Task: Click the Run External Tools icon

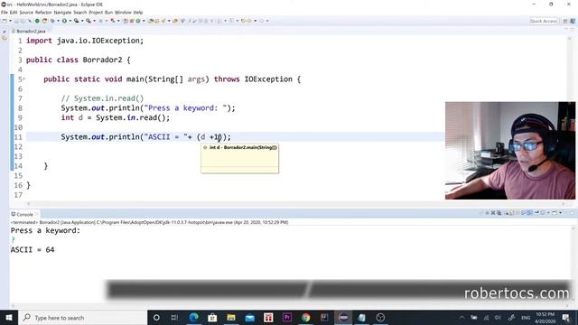Action: [89, 21]
